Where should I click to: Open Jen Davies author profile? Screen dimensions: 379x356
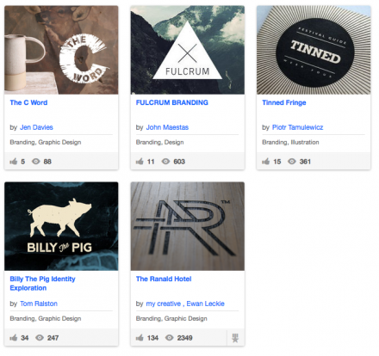click(x=36, y=127)
